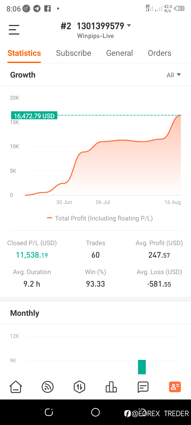
Task: Open the Orders tab
Action: pyautogui.click(x=159, y=53)
